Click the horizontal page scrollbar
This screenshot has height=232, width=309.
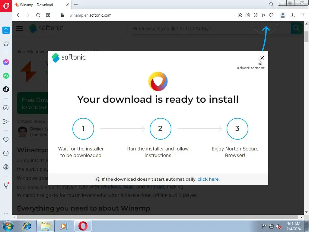pos(158,217)
